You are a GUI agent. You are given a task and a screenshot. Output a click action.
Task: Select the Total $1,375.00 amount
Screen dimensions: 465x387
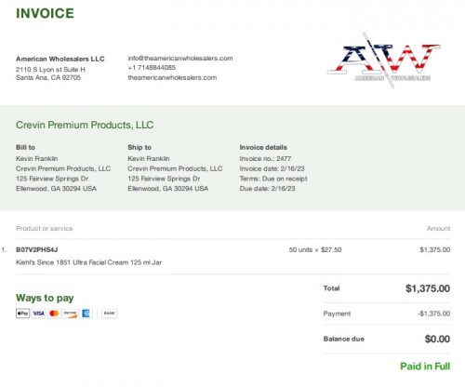428,288
